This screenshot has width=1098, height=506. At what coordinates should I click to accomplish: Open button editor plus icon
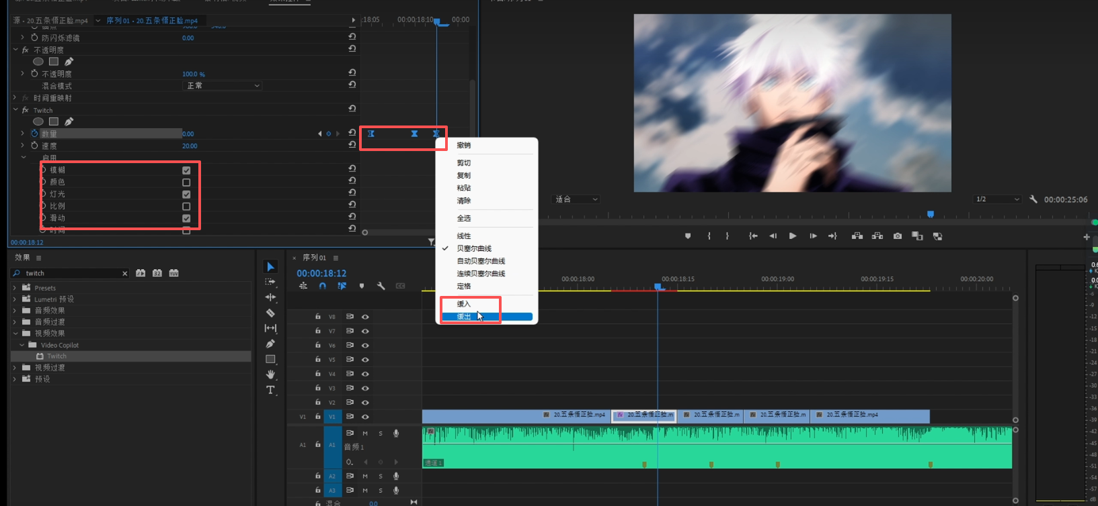pos(1087,237)
